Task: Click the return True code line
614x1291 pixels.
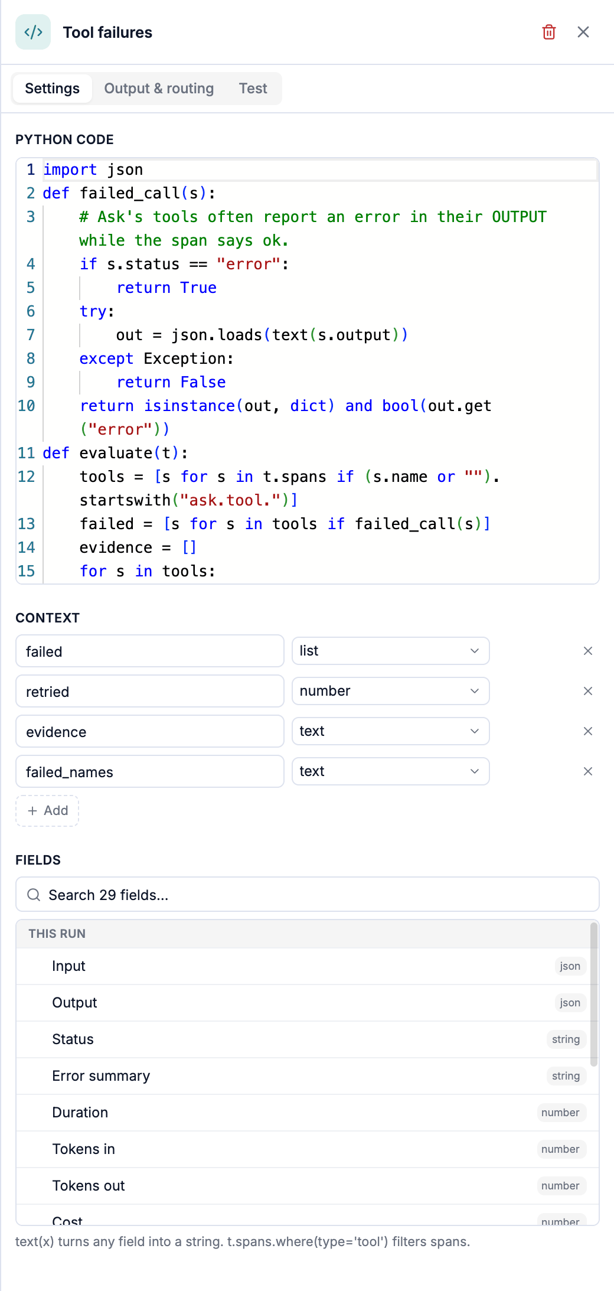Action: [x=166, y=288]
